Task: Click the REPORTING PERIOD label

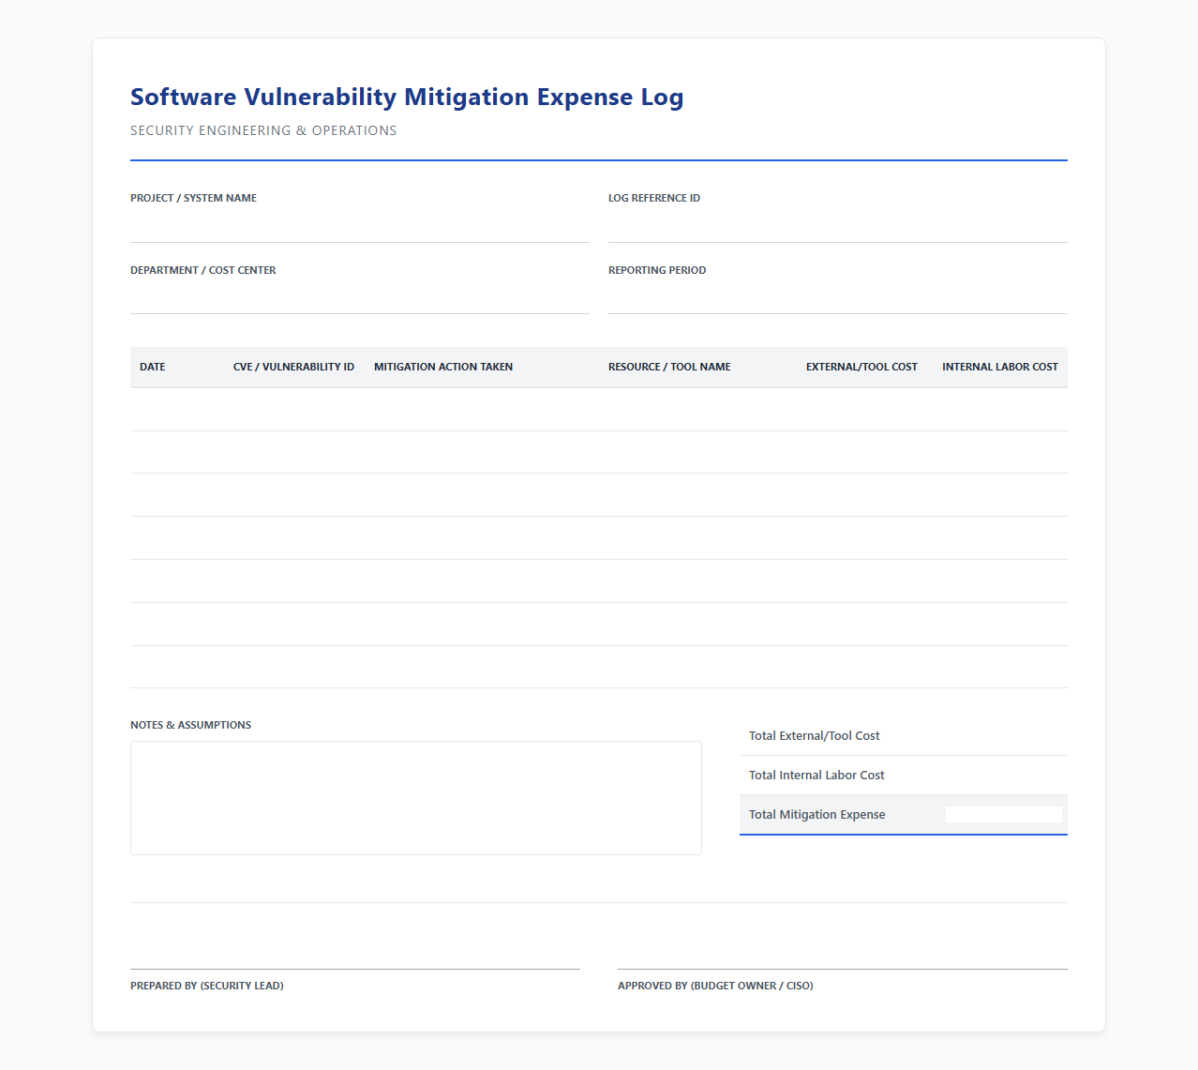Action: tap(657, 270)
